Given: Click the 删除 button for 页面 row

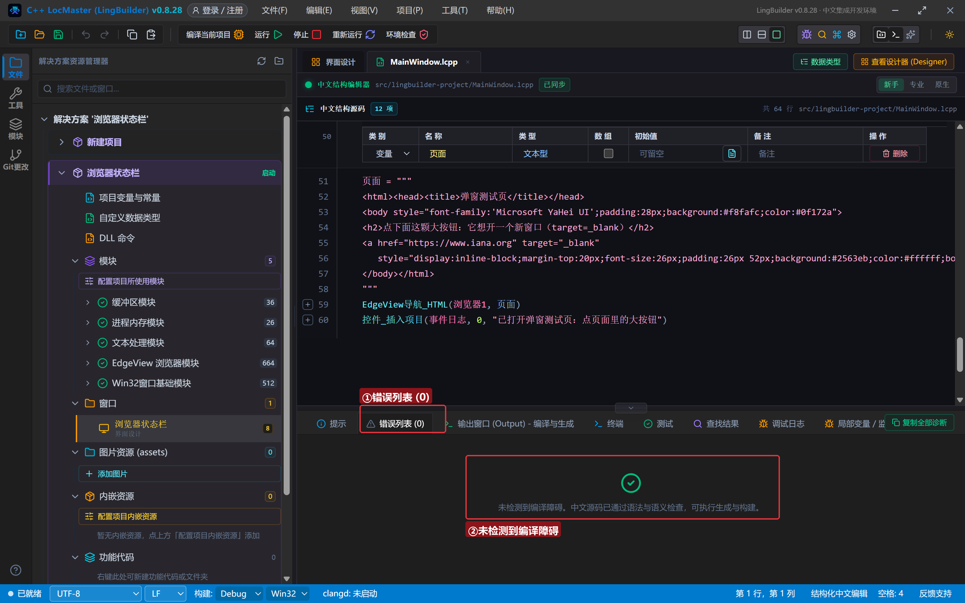Looking at the screenshot, I should tap(895, 153).
